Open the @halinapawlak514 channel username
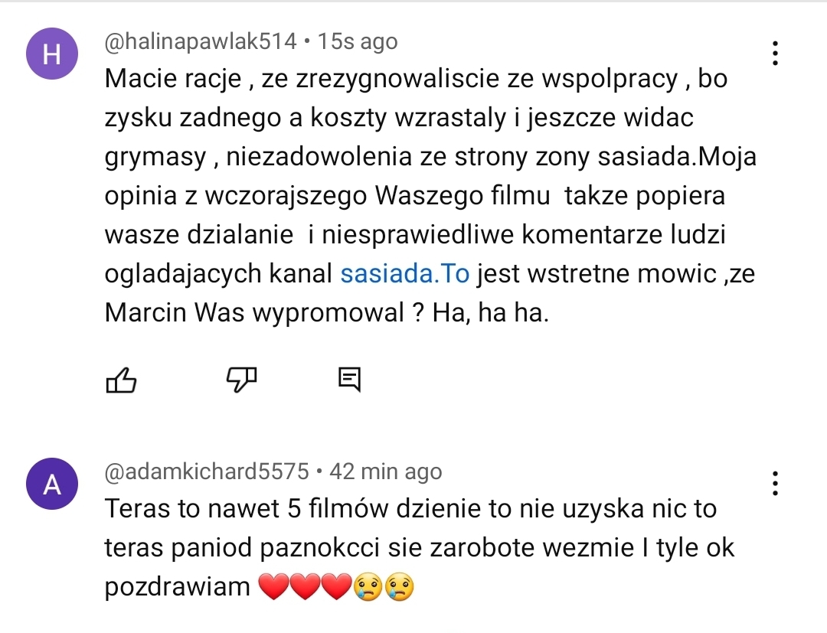Image resolution: width=827 pixels, height=633 pixels. click(x=200, y=41)
